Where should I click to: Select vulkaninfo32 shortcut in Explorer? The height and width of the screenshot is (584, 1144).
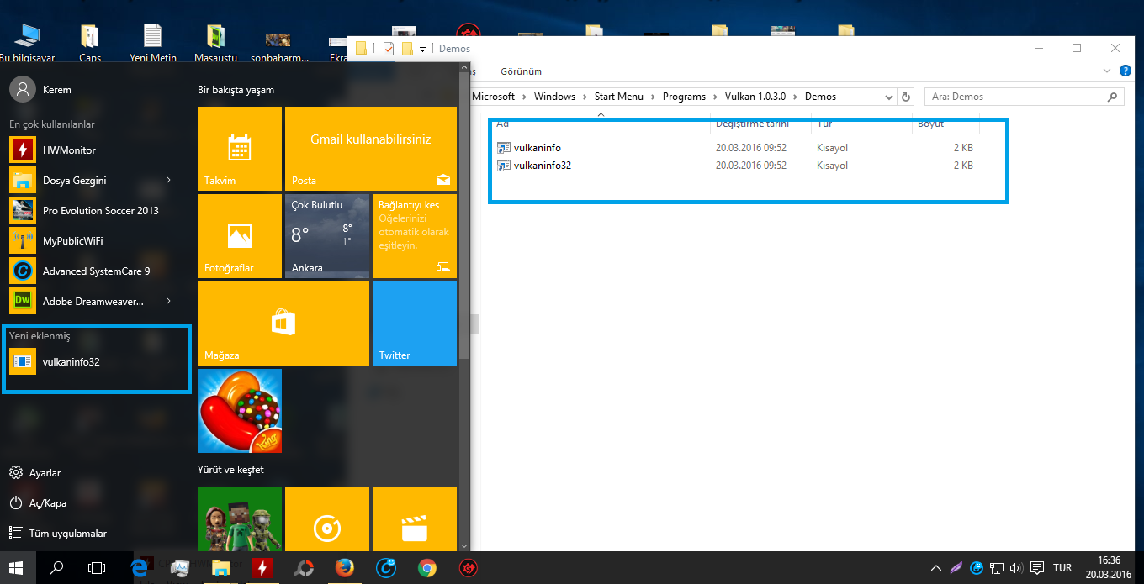543,166
